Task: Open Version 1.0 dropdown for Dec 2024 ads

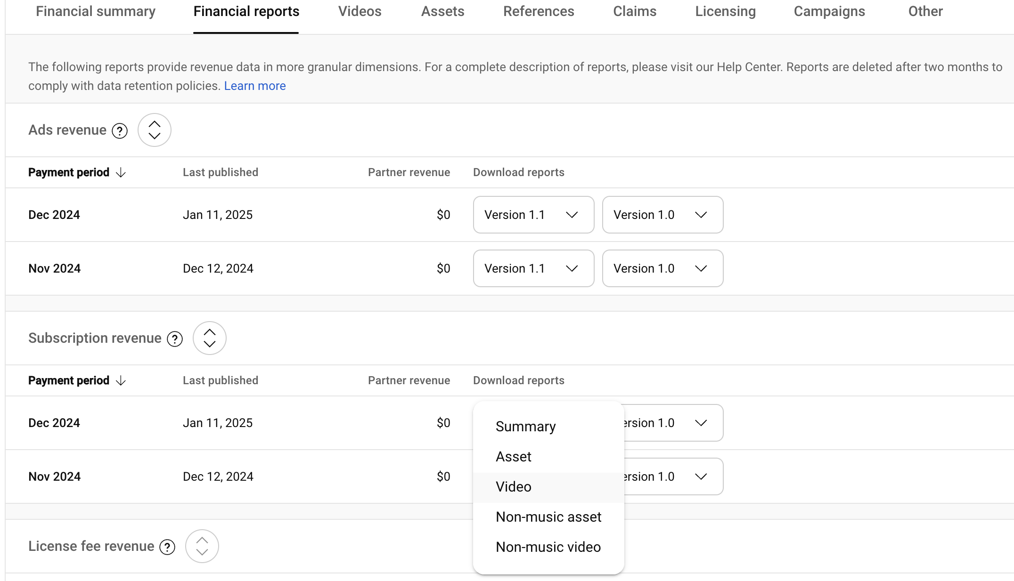Action: [662, 215]
